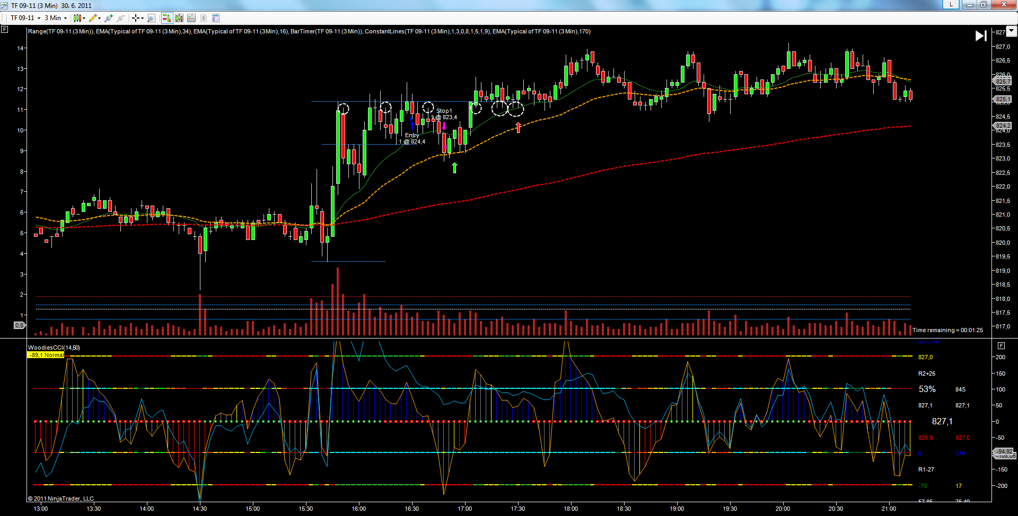Click the zoom in magnifier icon
This screenshot has height=516, width=1018.
[x=109, y=18]
